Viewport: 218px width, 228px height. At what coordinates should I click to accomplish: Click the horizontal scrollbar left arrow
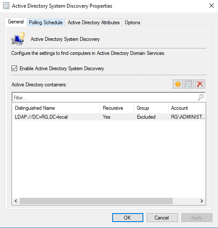pos(16,201)
